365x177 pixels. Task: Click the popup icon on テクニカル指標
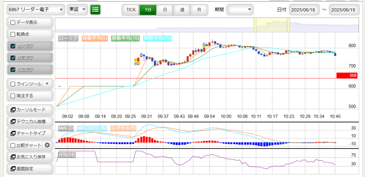tap(13, 121)
